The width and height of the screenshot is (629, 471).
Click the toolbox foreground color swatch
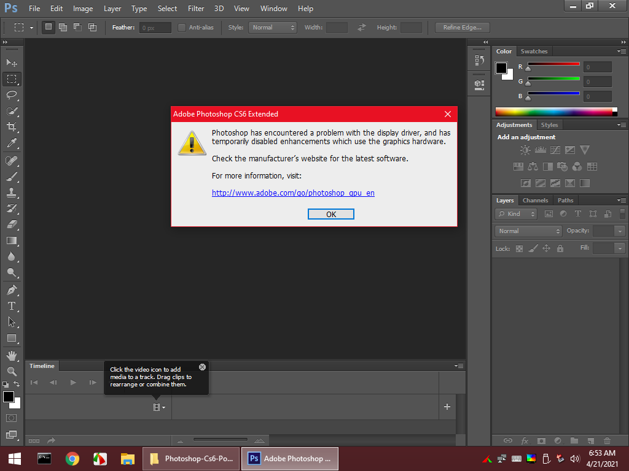[x=9, y=397]
